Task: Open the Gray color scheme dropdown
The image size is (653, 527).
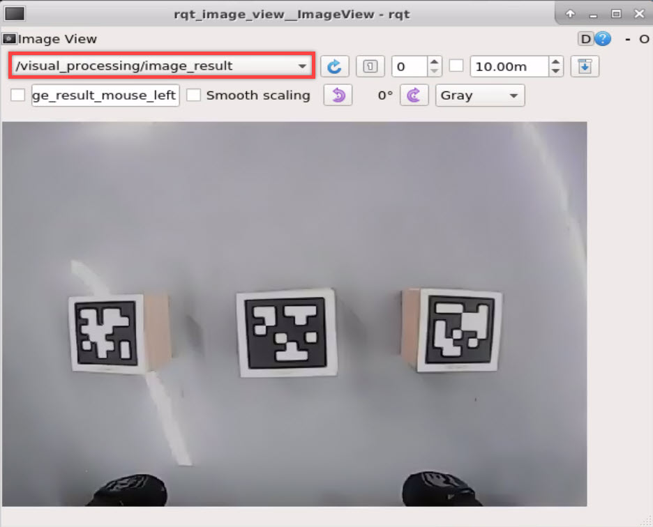Action: click(x=480, y=96)
